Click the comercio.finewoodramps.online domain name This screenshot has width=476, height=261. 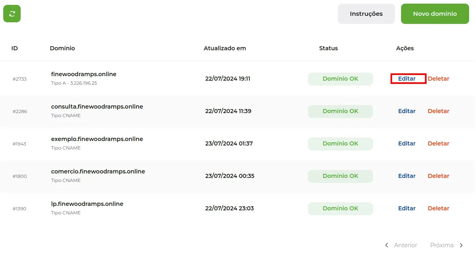[98, 171]
